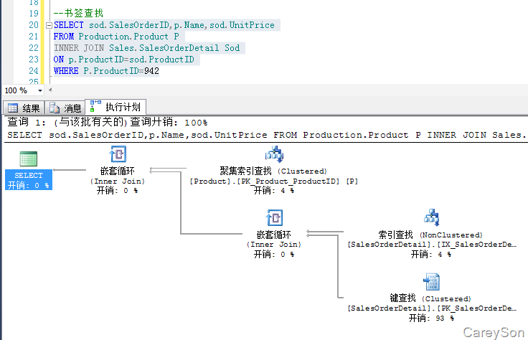This screenshot has width=528, height=340.
Task: Click the SELECT node's 开销: 0 % label
Action: 29,185
